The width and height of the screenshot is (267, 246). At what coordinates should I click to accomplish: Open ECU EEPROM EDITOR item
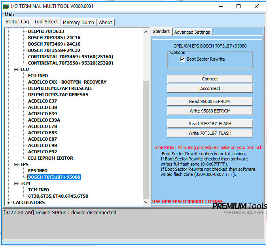[x=51, y=158]
